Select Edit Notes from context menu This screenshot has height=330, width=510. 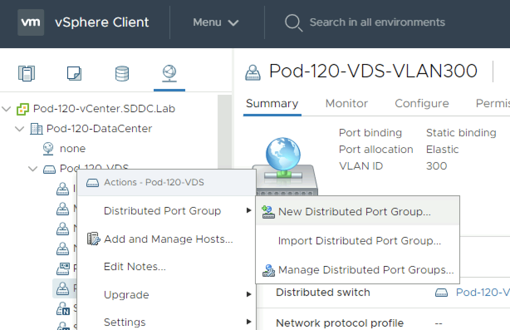click(135, 267)
